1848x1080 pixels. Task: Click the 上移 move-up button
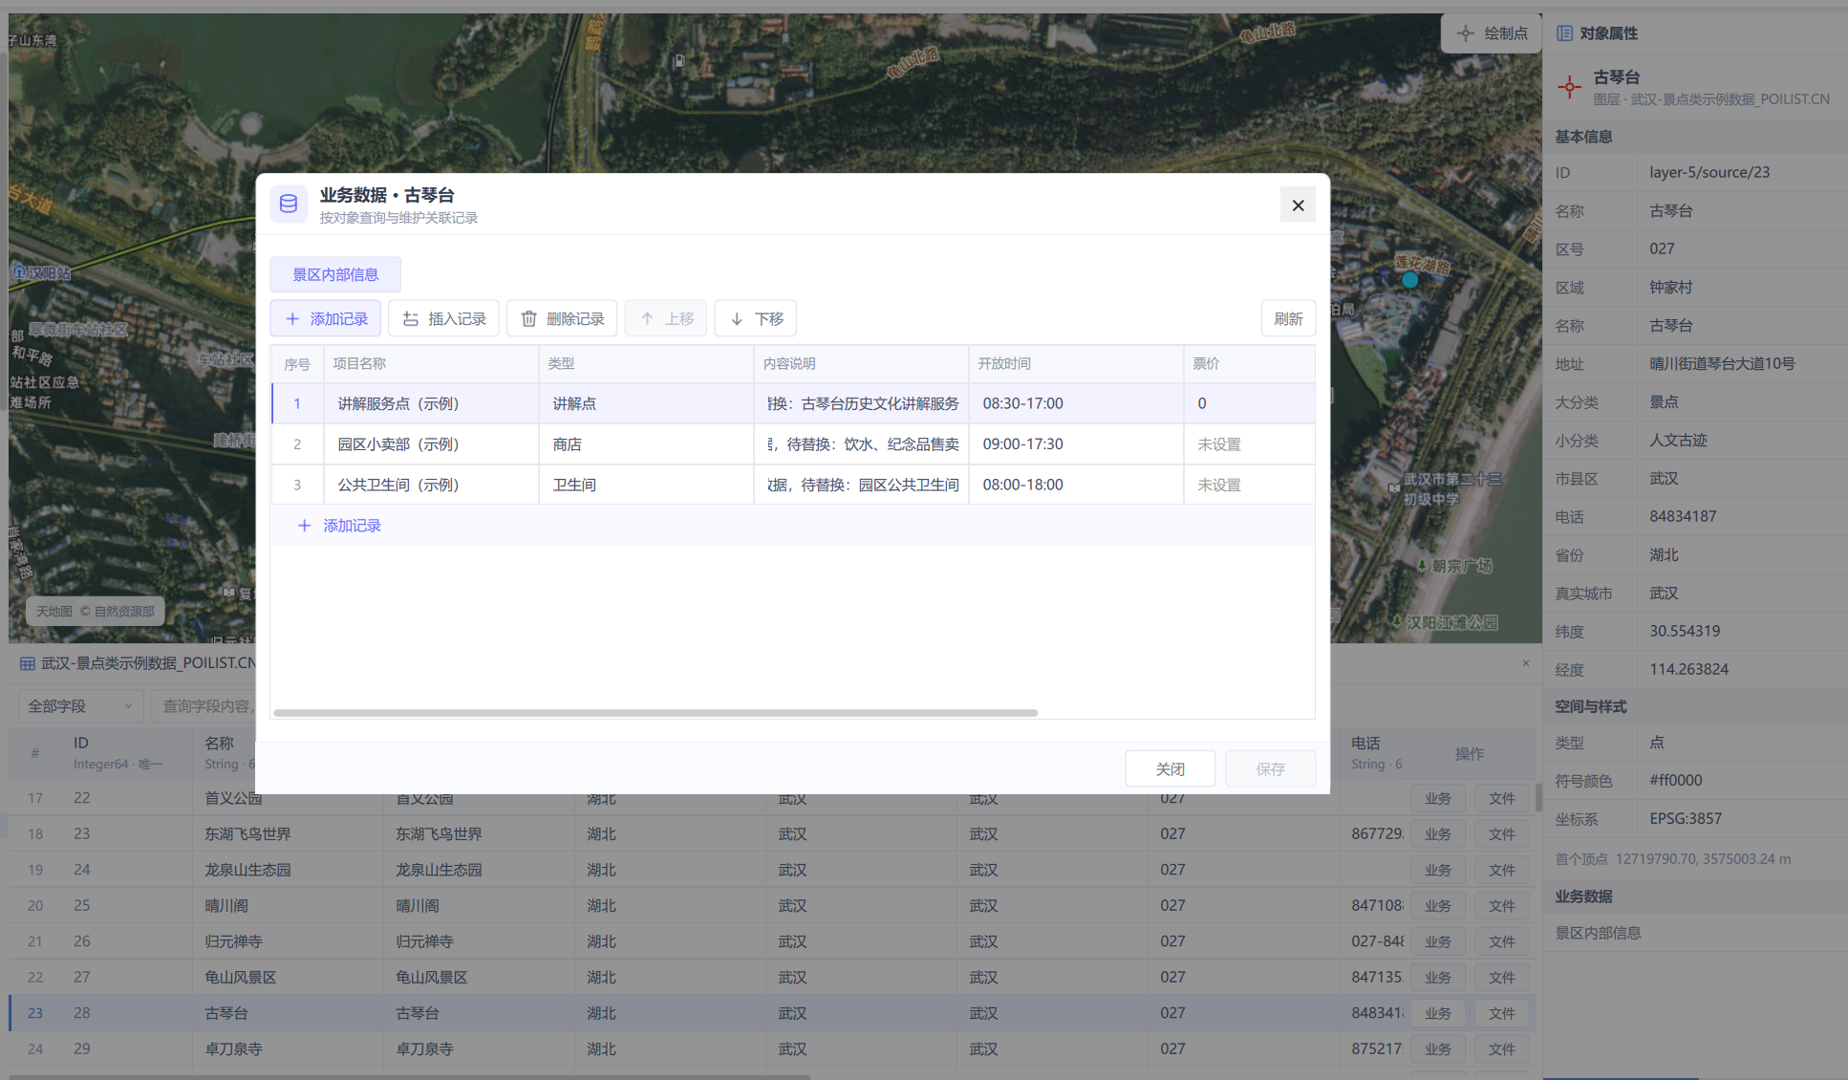[x=666, y=318]
